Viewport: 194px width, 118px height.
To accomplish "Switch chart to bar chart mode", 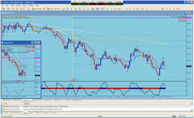I will pyautogui.click(x=64, y=9).
